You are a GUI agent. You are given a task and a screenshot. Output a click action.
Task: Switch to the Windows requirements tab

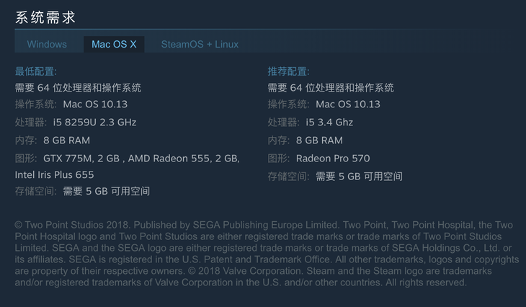(x=47, y=44)
